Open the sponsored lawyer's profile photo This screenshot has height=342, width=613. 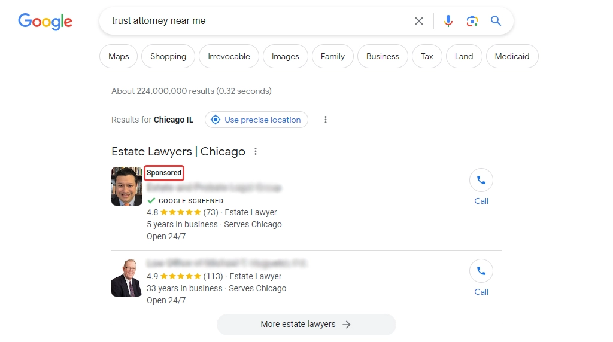click(x=127, y=186)
